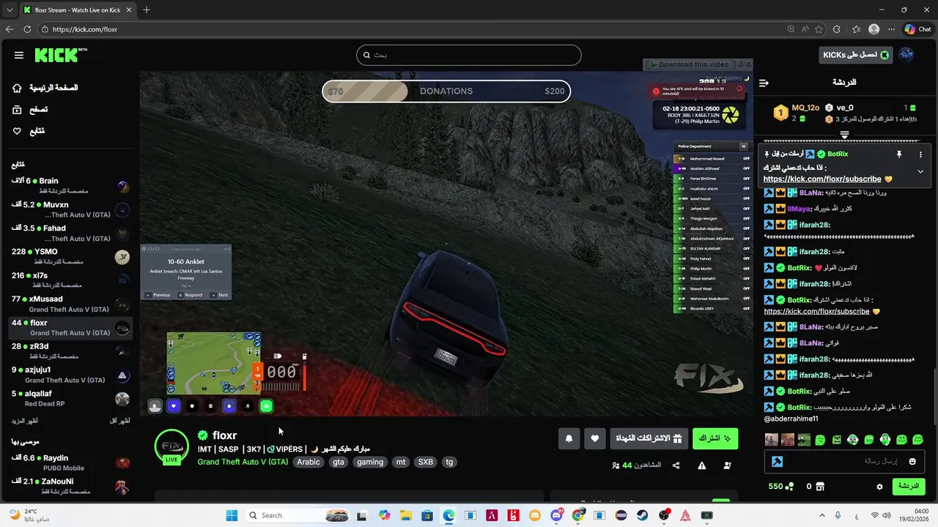
Task: Select the gta tag
Action: pyautogui.click(x=339, y=462)
